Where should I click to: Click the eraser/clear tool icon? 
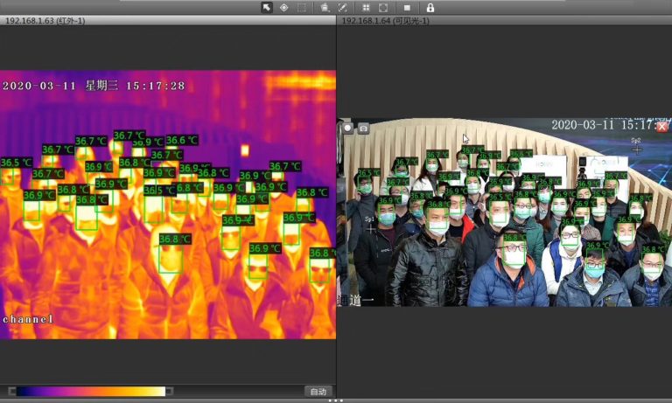coord(325,7)
